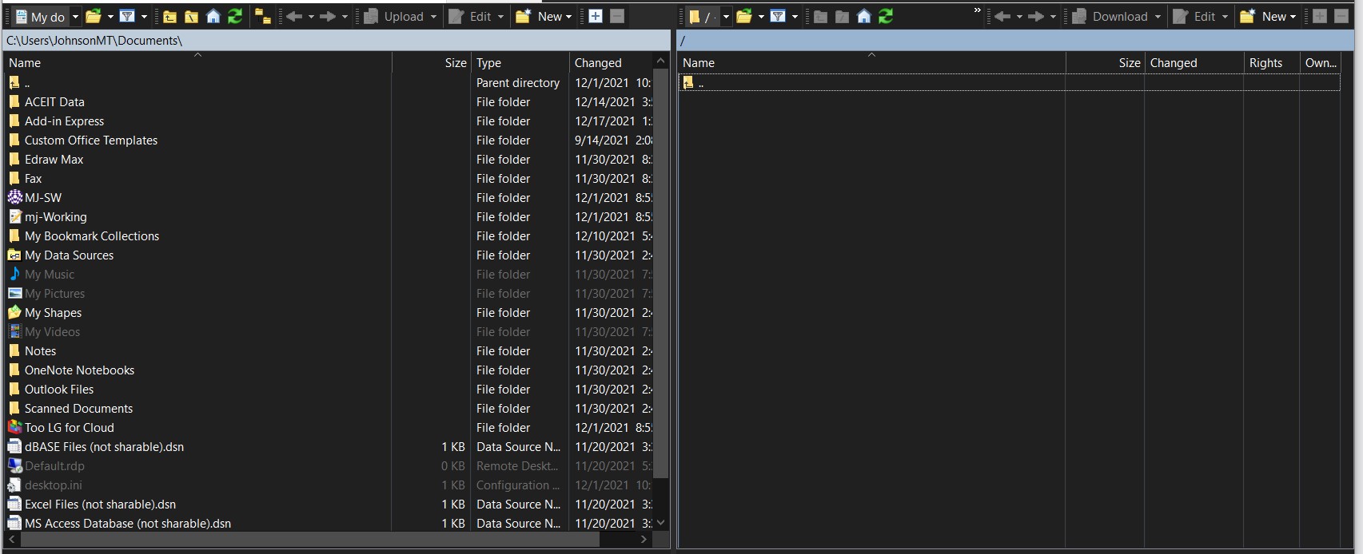
Task: Open the remote '/' directory dropdown
Action: tap(726, 16)
